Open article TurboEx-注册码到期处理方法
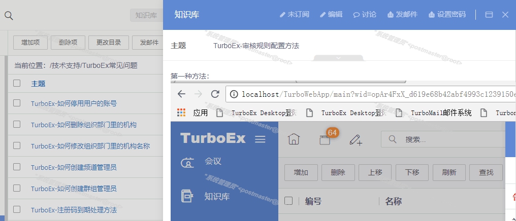Viewport: 516px width, 221px height. (74, 210)
